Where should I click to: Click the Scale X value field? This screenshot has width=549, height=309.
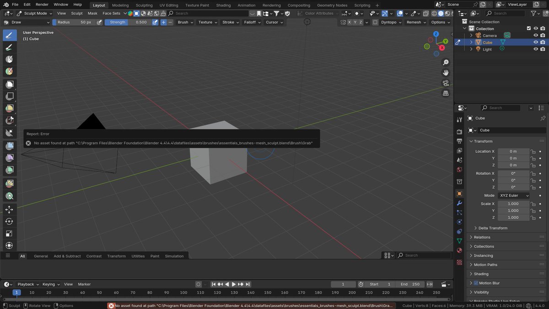click(x=513, y=204)
